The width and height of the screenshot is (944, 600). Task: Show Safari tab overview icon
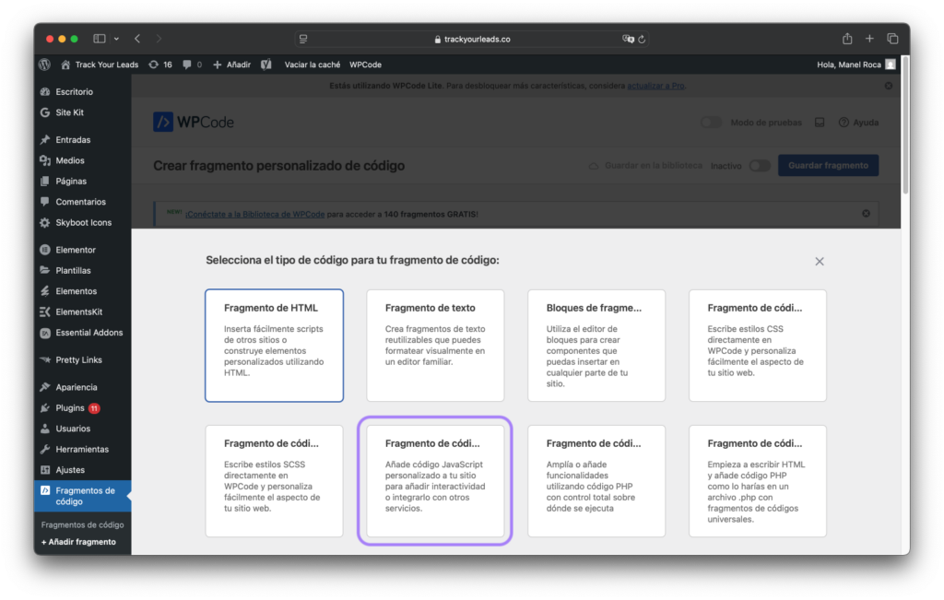pyautogui.click(x=892, y=39)
